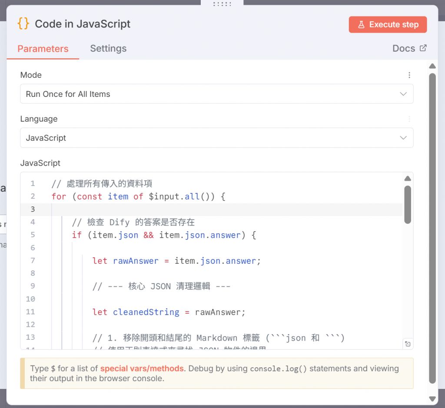Click the Code in JavaScript title

point(83,24)
